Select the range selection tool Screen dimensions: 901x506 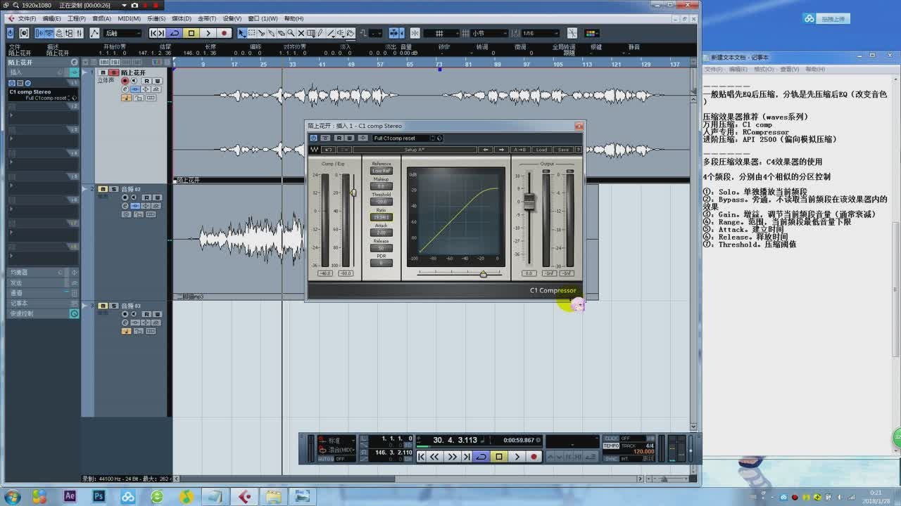[251, 33]
